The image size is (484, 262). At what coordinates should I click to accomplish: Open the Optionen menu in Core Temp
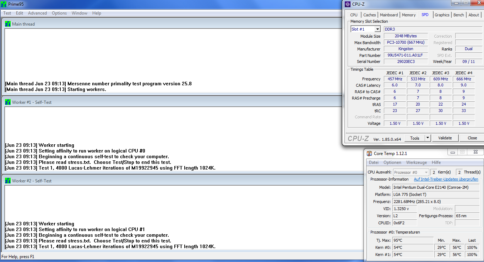(x=392, y=162)
